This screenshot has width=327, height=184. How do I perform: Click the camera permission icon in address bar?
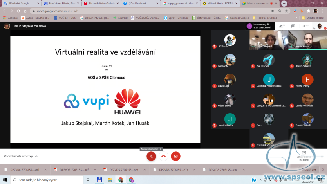(x=273, y=11)
